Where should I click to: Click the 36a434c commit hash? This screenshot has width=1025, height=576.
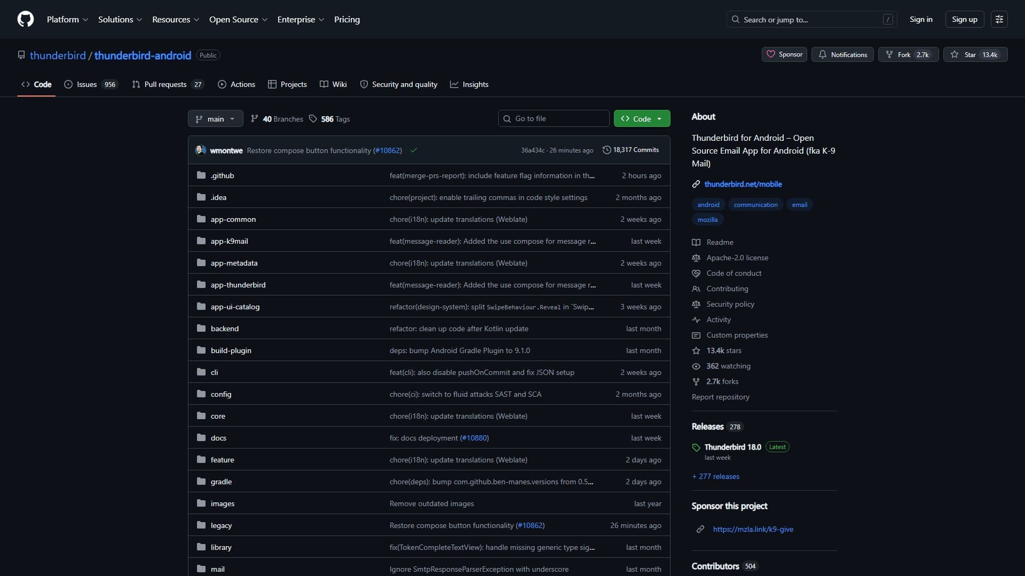[x=533, y=150]
